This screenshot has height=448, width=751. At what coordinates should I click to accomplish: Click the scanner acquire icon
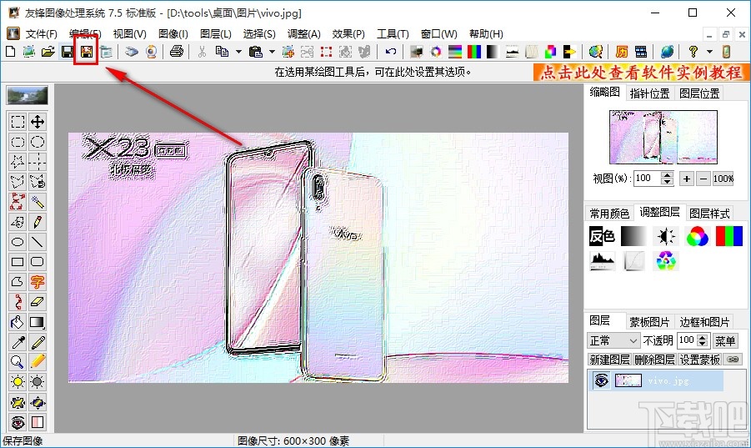(x=131, y=52)
